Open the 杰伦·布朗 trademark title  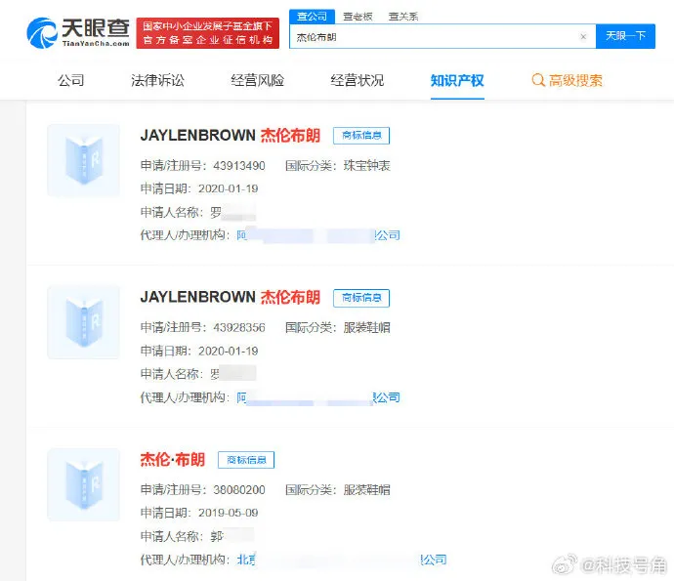(x=172, y=460)
